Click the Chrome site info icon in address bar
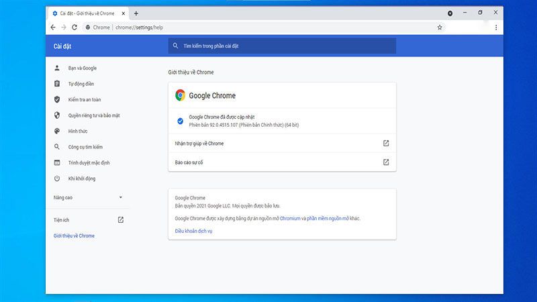 88,28
